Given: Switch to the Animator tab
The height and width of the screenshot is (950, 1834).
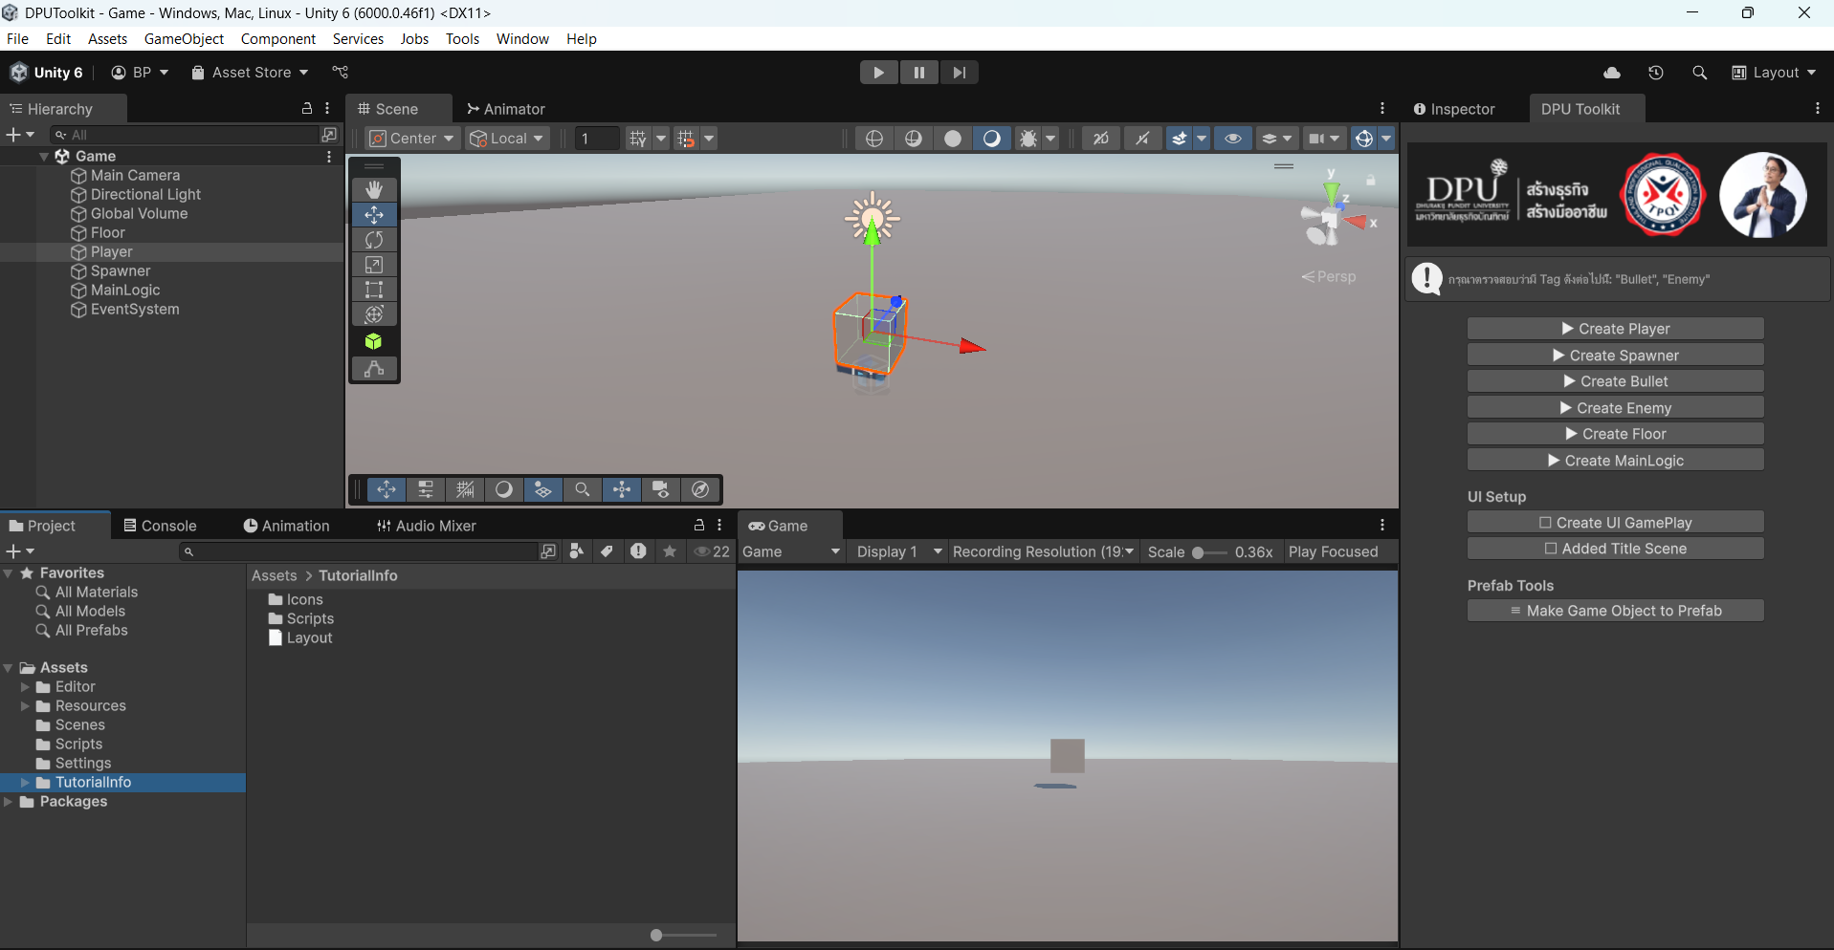Looking at the screenshot, I should [x=506, y=109].
